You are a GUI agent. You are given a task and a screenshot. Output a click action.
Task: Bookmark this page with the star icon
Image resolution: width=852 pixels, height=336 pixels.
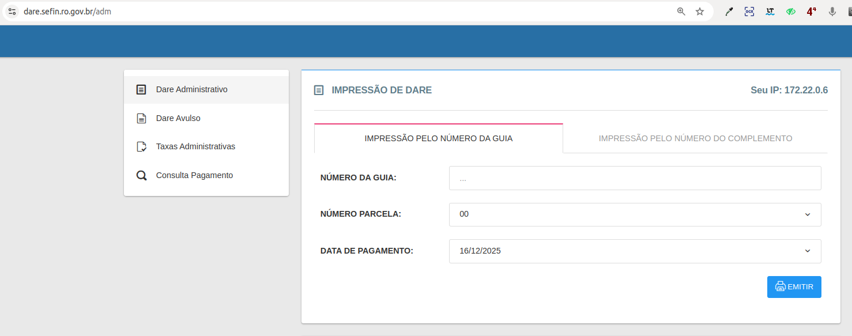coord(700,12)
